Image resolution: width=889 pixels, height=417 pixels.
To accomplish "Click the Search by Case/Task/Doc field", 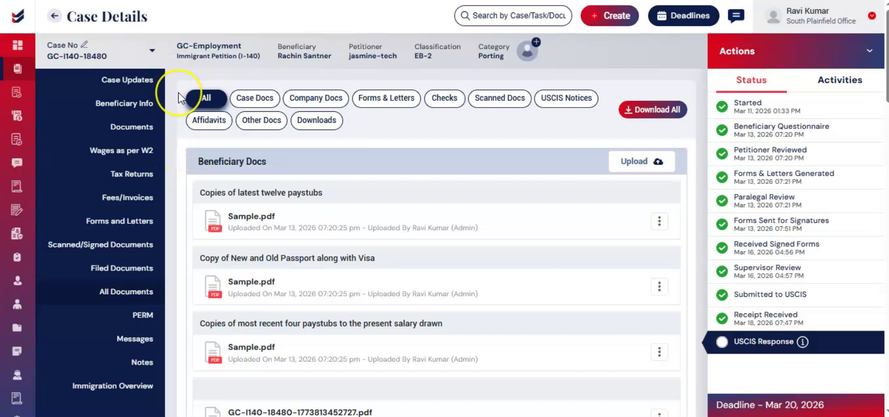I will tap(513, 16).
